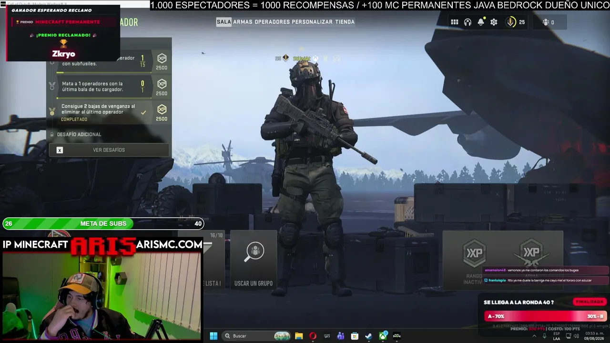Click the 'SE LLEGA A LA RONDA 40 ?' prediction title
Viewport: 610px width, 343px height.
click(x=518, y=303)
